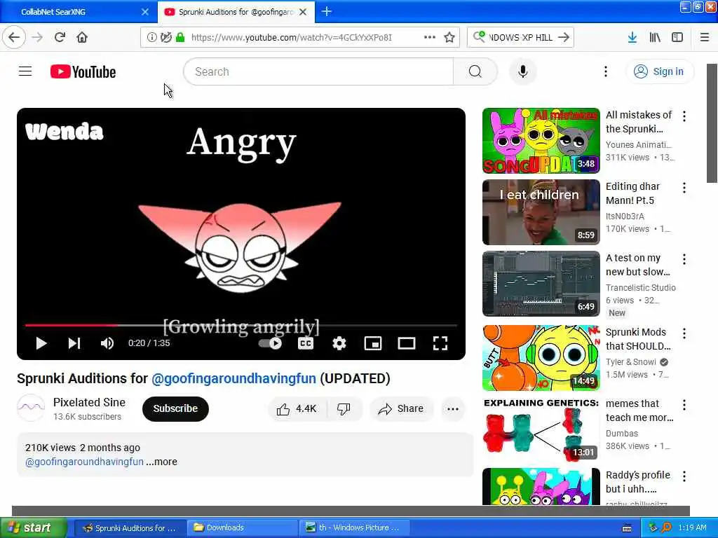
Task: Switch to Windows Picture viewer taskbar item
Action: coord(354,527)
